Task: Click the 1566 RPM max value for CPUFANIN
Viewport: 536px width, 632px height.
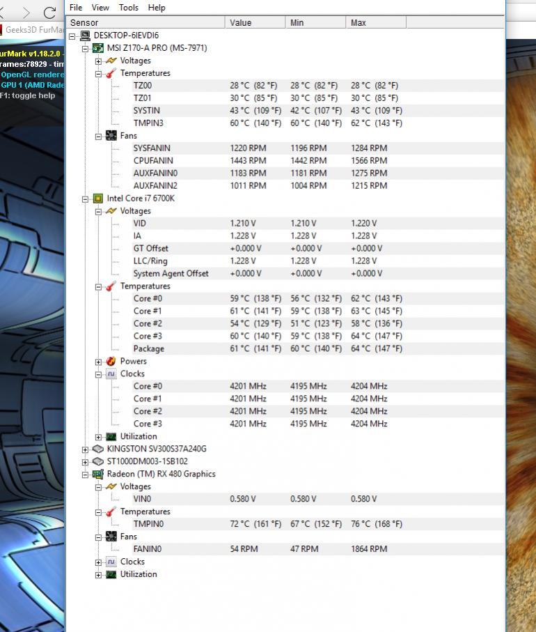Action: 369,160
